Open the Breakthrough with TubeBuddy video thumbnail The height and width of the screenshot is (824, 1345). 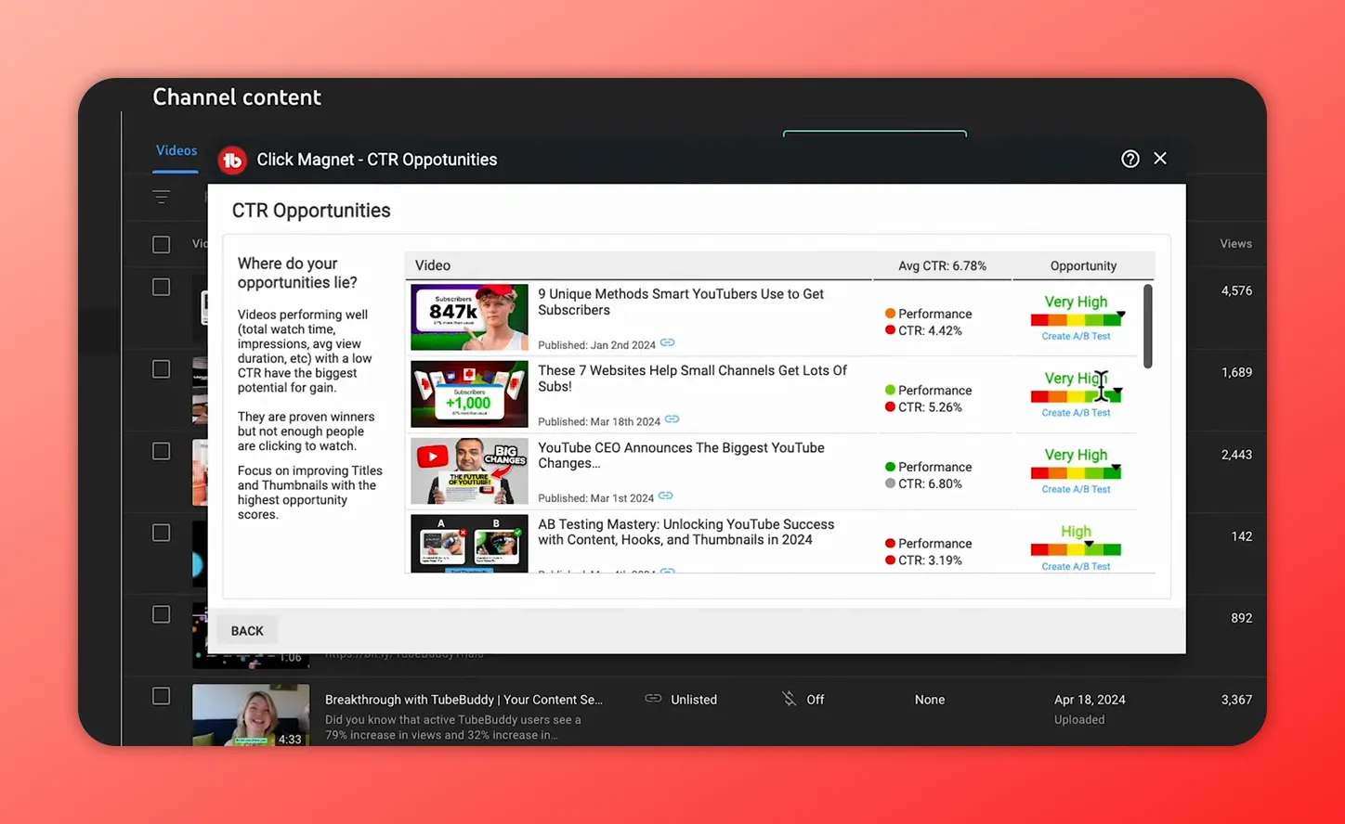[x=251, y=715]
